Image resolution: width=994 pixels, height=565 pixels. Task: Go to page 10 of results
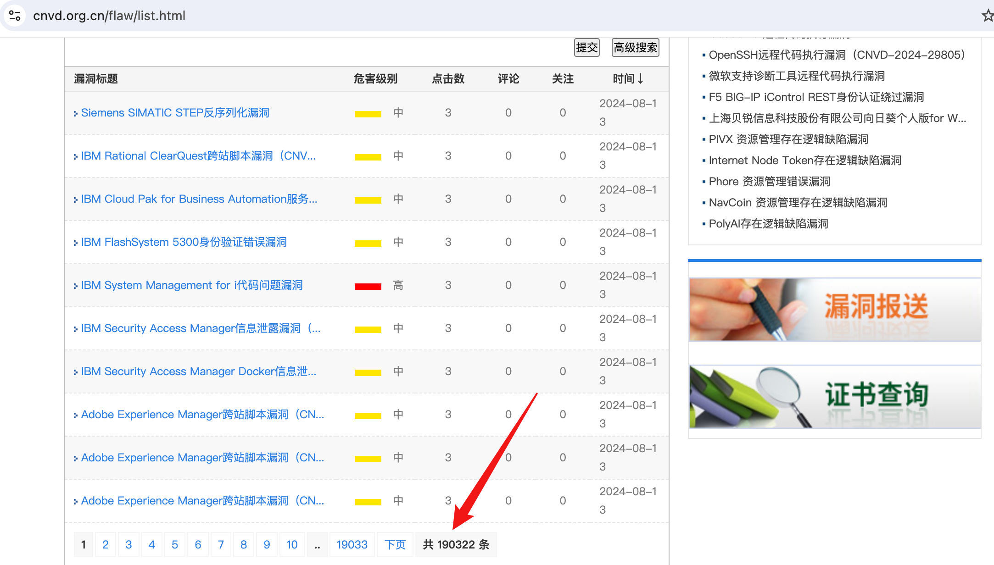point(292,544)
